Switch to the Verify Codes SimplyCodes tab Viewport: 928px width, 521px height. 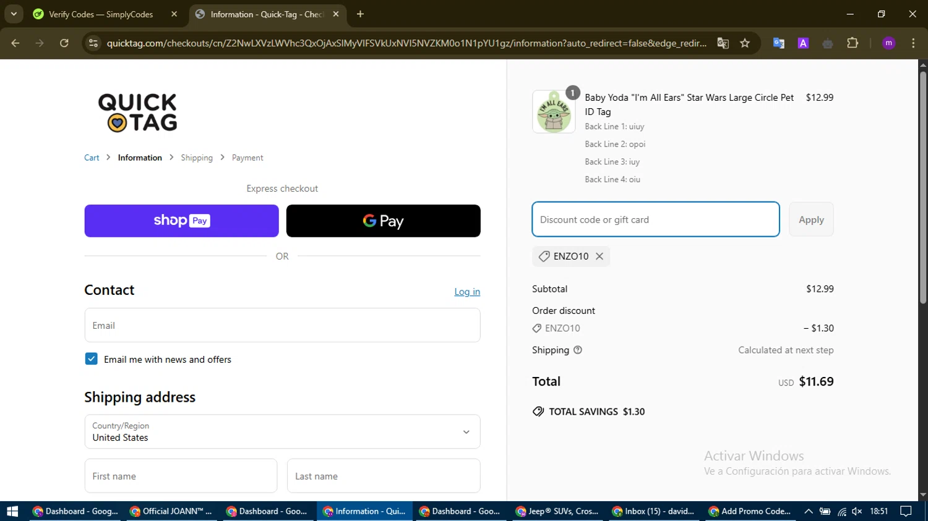[x=100, y=14]
